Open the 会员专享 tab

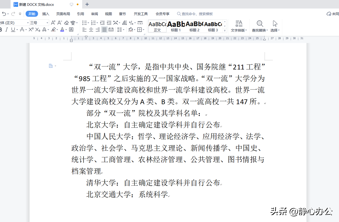pos(162,14)
